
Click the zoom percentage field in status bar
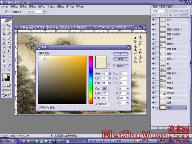click(4, 136)
